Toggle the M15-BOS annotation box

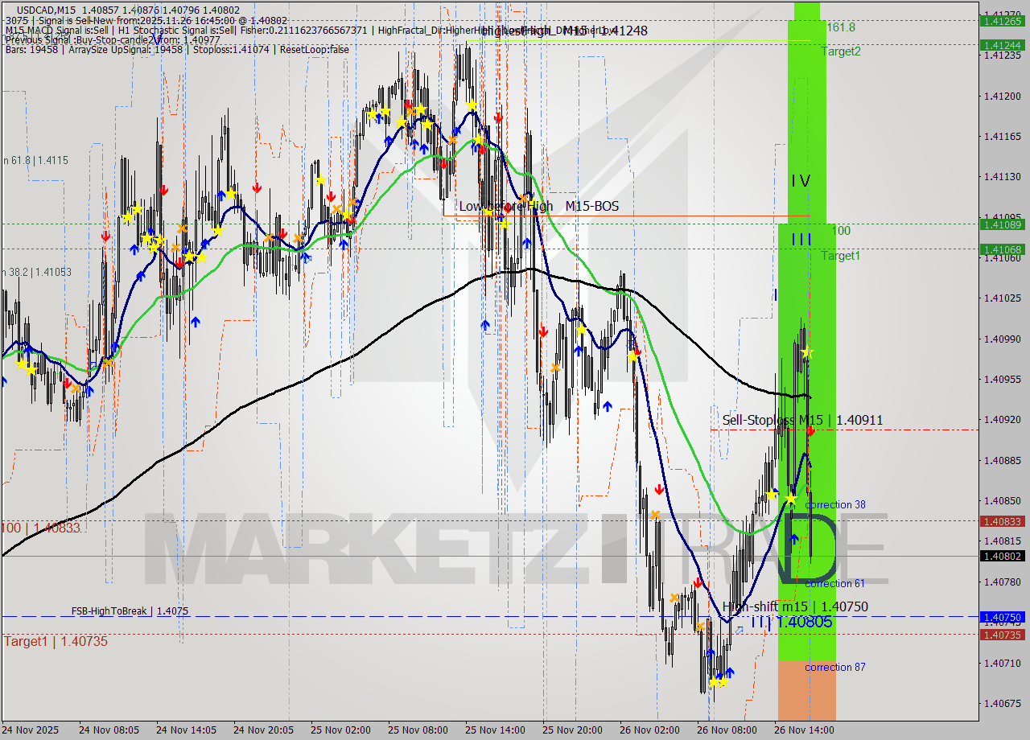(594, 206)
